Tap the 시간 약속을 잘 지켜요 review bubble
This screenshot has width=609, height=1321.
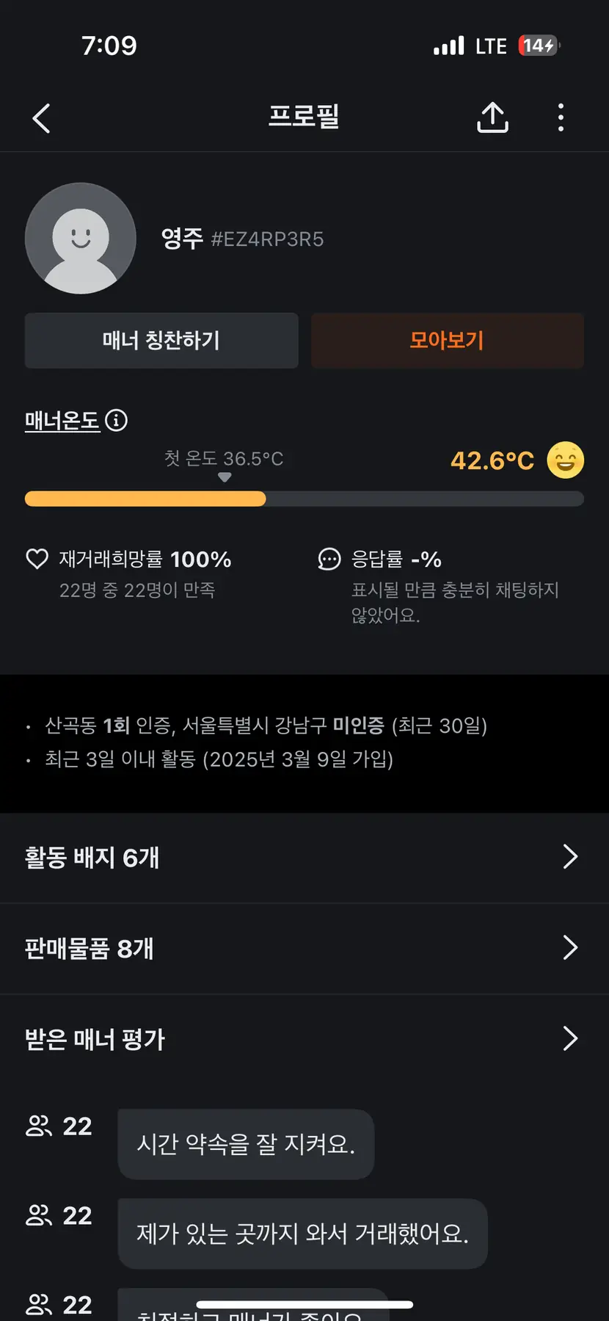(x=246, y=1144)
